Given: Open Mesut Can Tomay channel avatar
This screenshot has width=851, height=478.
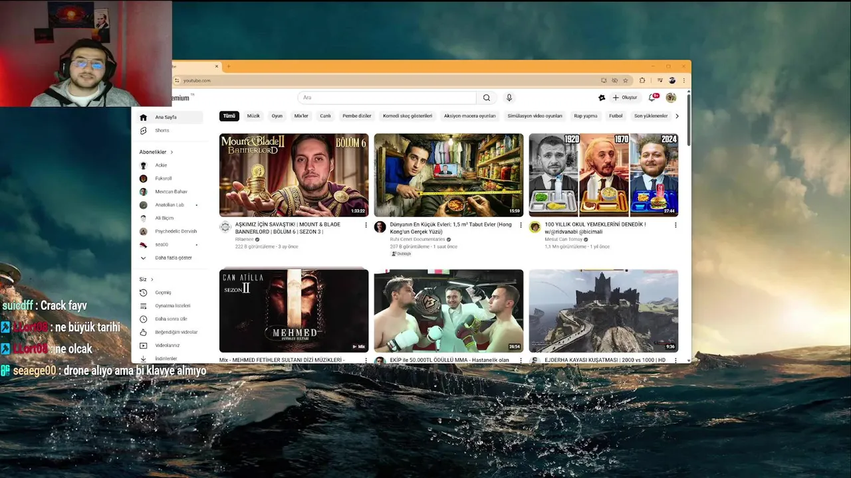Looking at the screenshot, I should click(535, 227).
